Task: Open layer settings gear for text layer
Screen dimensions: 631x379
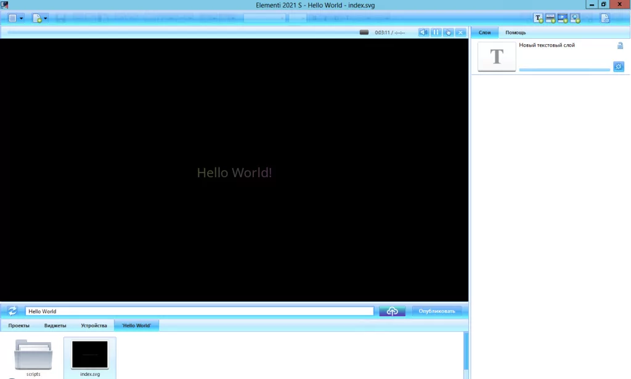Action: (x=619, y=66)
